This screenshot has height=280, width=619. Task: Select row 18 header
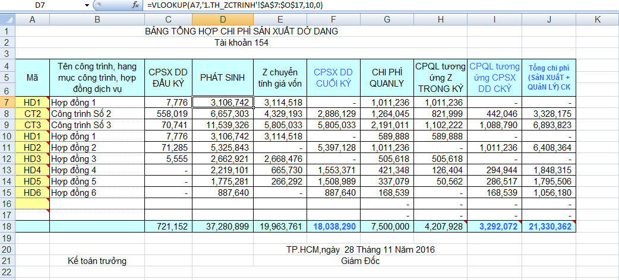[x=7, y=226]
